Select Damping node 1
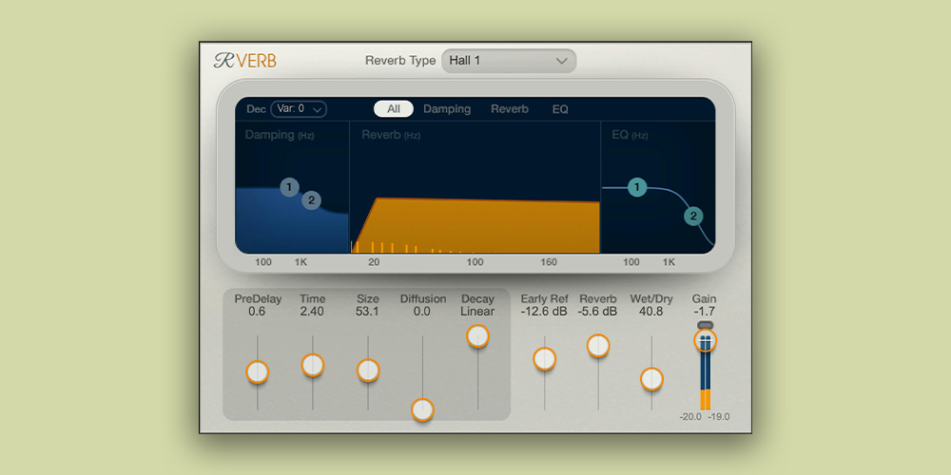Image resolution: width=951 pixels, height=475 pixels. click(x=290, y=187)
